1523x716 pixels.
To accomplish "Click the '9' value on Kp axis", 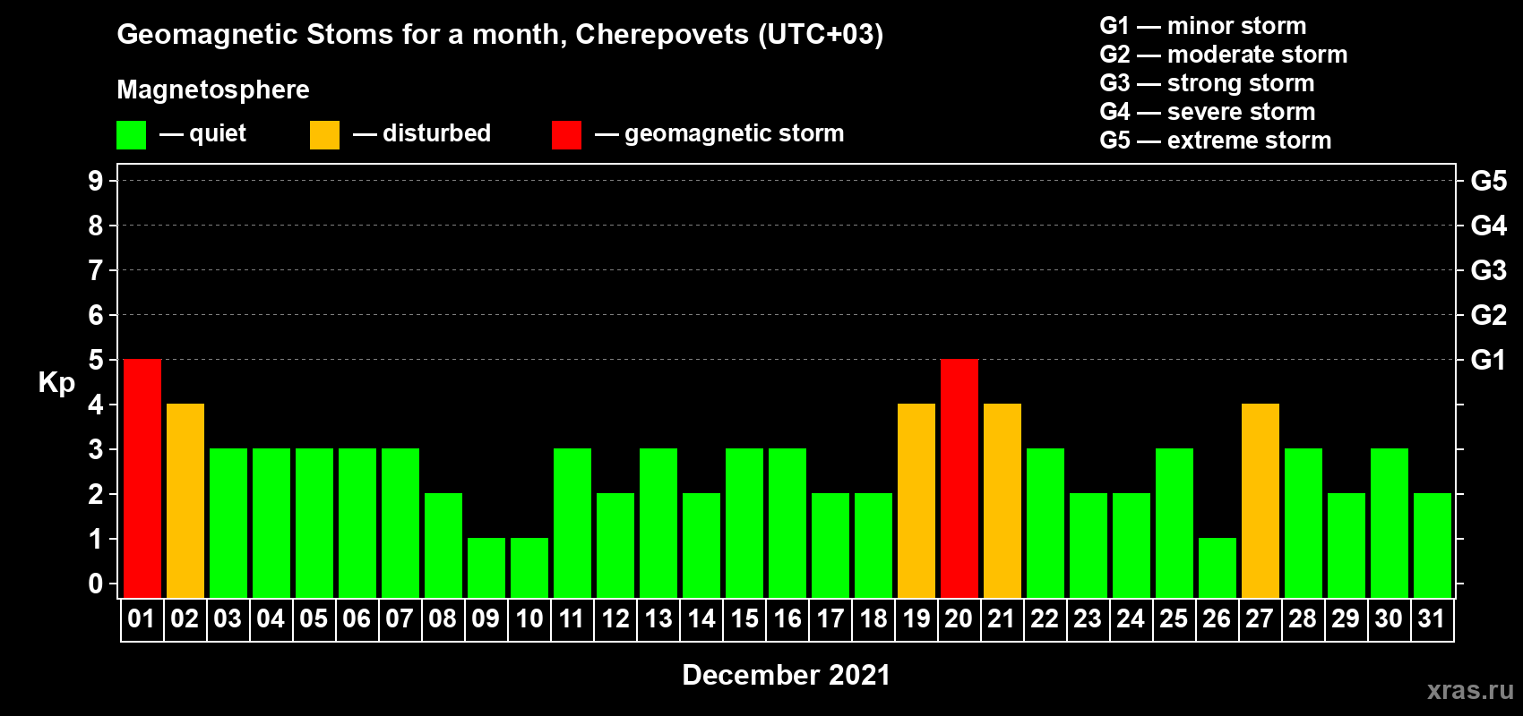I will tap(96, 181).
